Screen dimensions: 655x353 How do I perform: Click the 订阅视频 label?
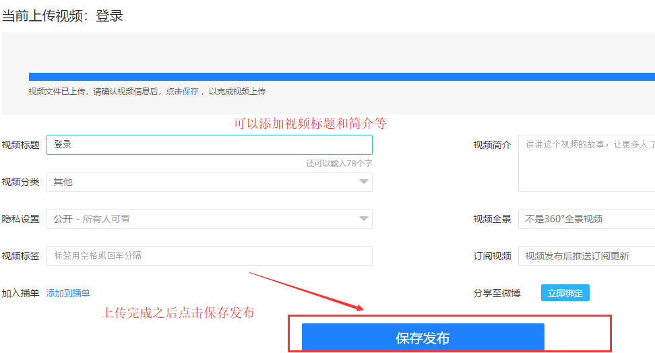pos(493,256)
